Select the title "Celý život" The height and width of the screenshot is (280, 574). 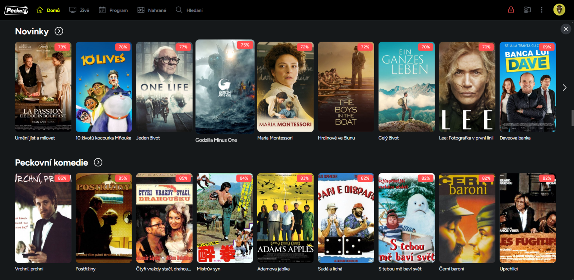[389, 138]
